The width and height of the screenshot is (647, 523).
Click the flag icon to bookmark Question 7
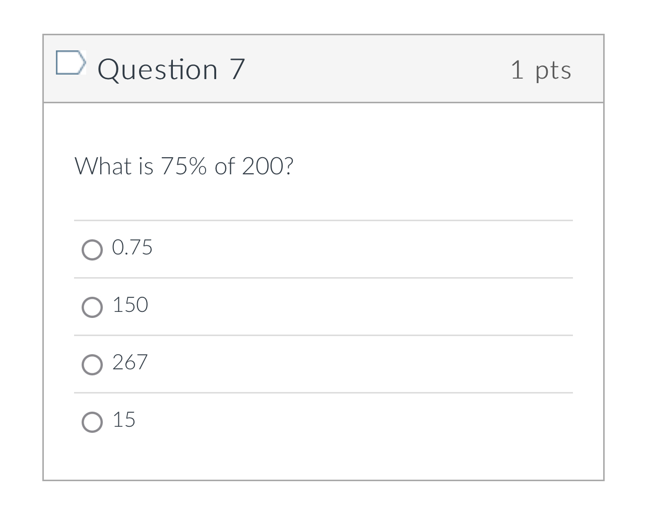point(71,63)
